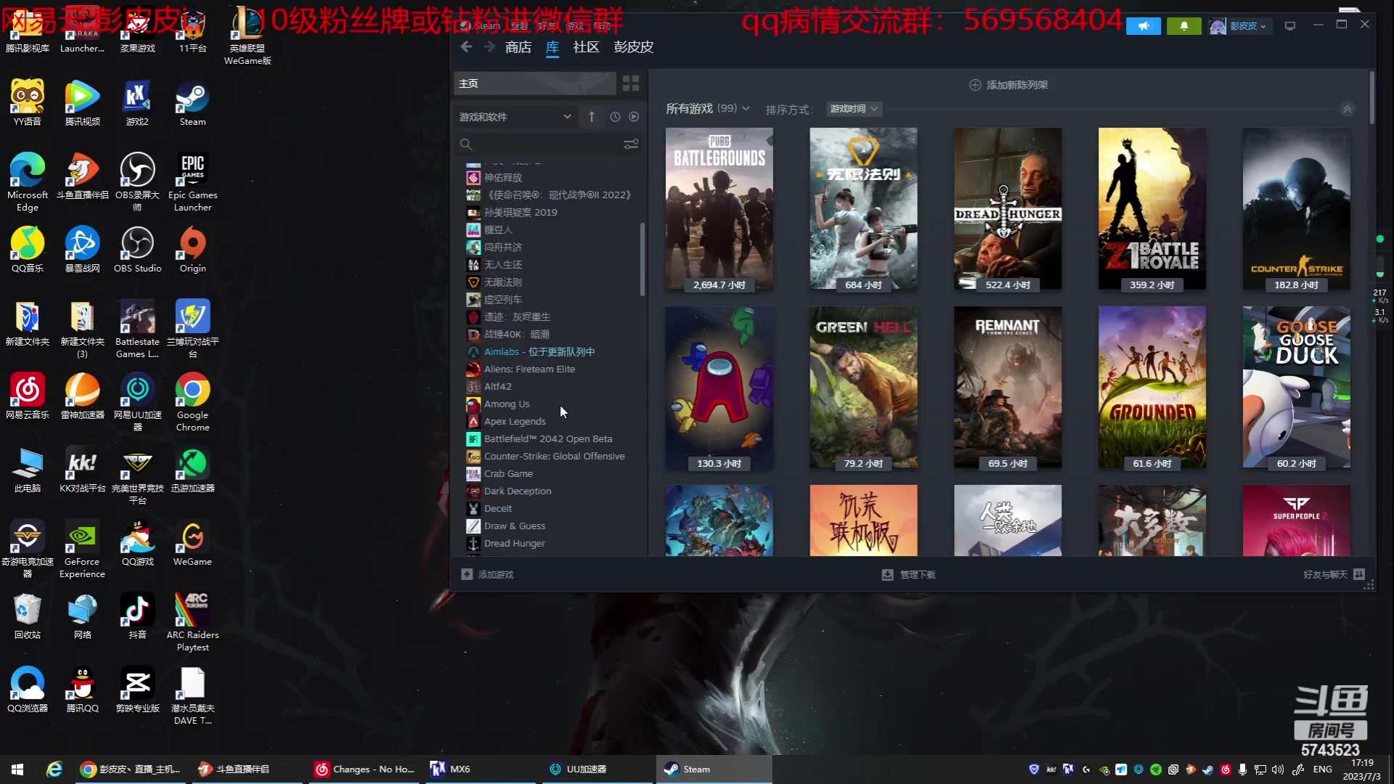Open the 彭皮皮 profile tab
The width and height of the screenshot is (1394, 784).
(633, 47)
